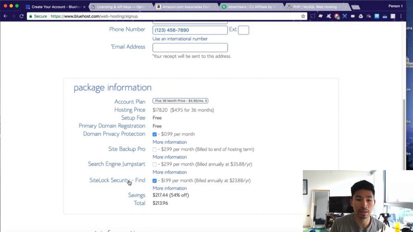
Task: Click the NEW badge extension icon
Action: click(385, 17)
